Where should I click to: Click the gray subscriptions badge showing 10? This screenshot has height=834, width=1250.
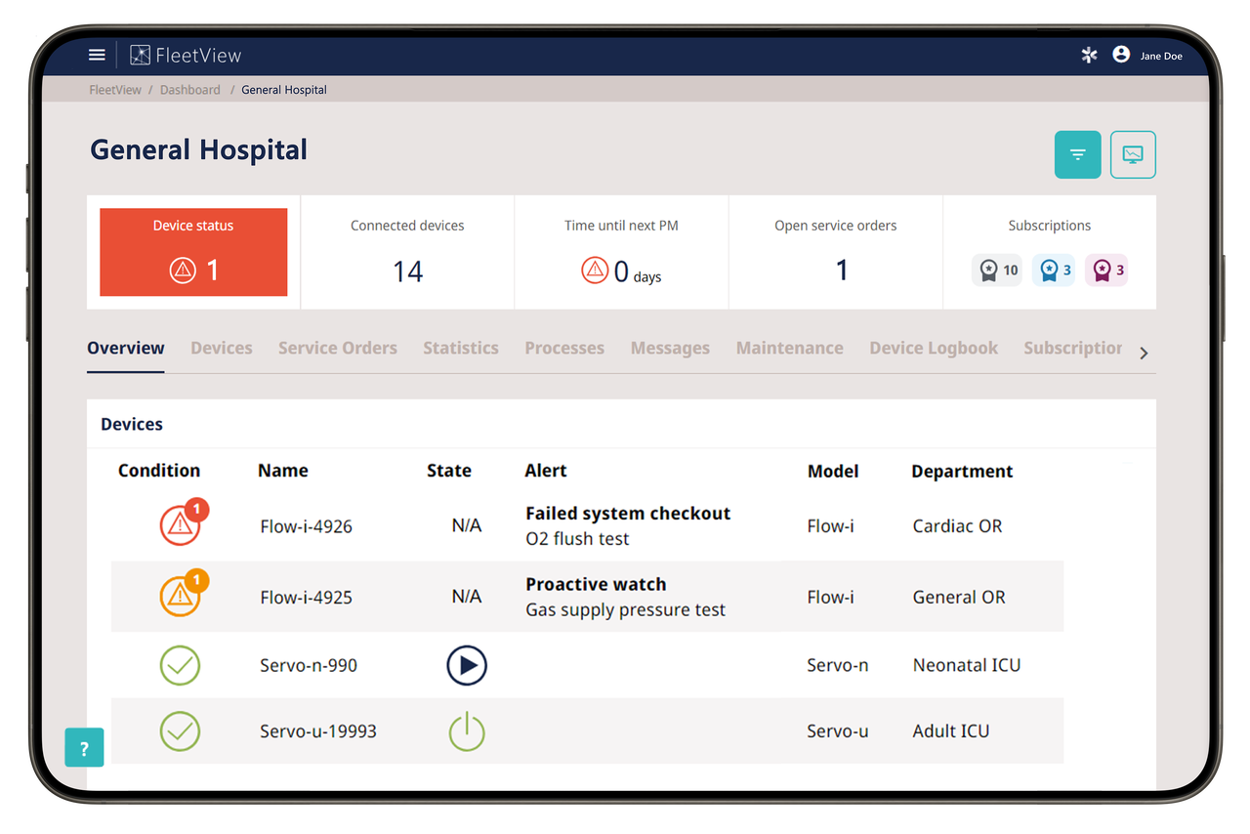point(996,270)
